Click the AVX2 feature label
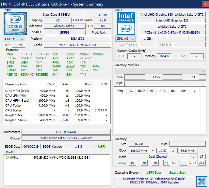Image resolution: width=209 pixels, height=188 pixels. point(70,58)
